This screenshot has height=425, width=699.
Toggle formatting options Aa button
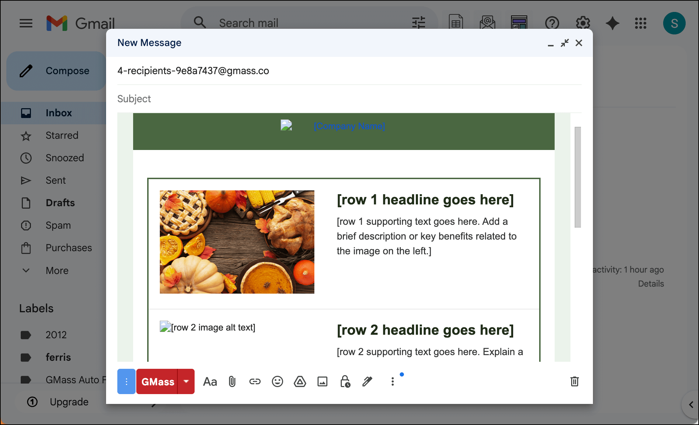click(x=210, y=381)
